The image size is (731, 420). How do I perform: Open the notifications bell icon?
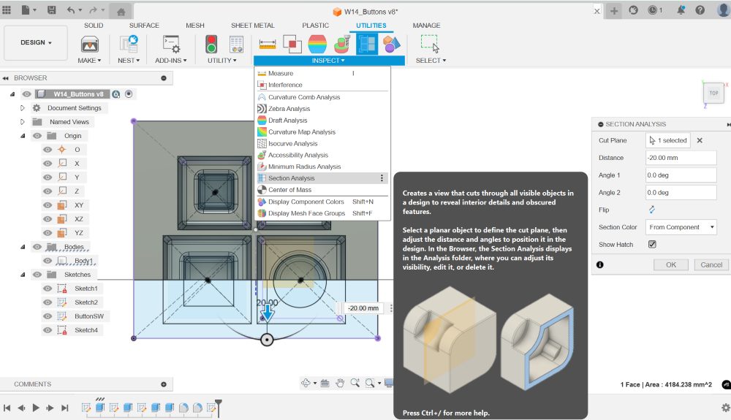[681, 9]
